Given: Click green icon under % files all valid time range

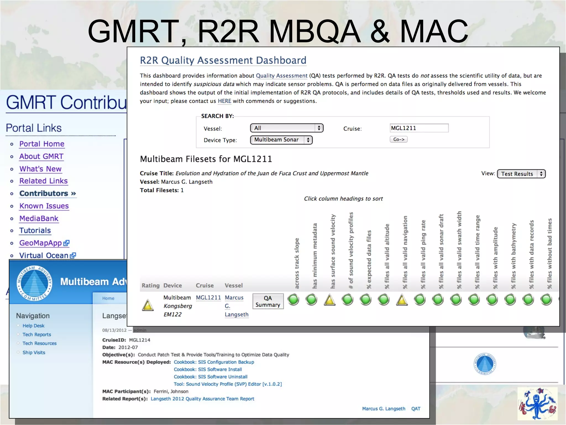Looking at the screenshot, I should point(474,300).
